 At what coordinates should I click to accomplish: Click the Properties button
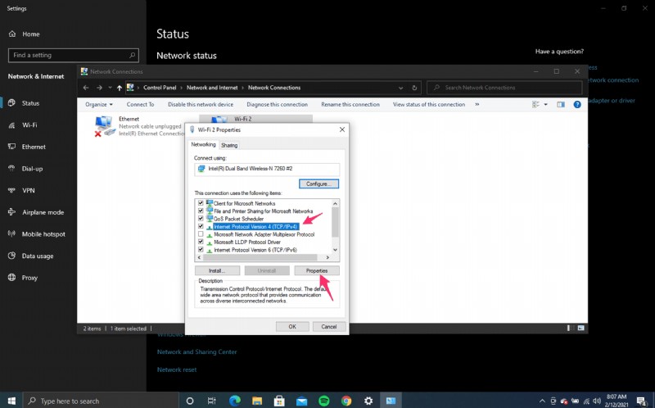(x=317, y=271)
